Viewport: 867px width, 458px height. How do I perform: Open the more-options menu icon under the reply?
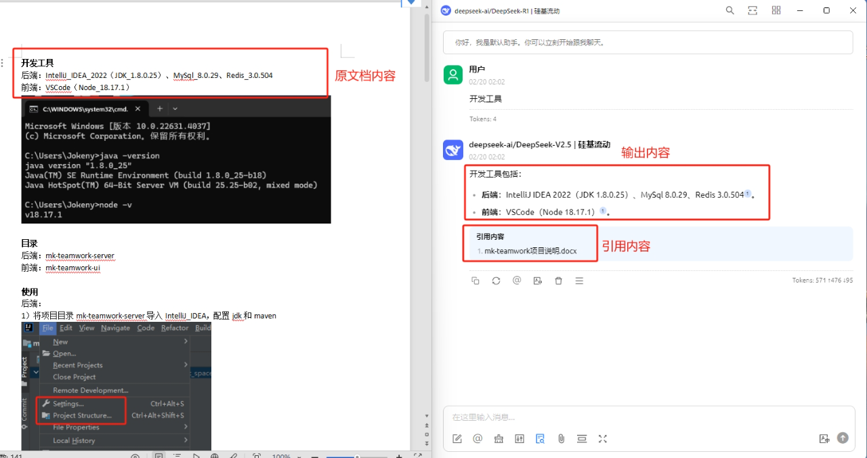[x=579, y=280]
